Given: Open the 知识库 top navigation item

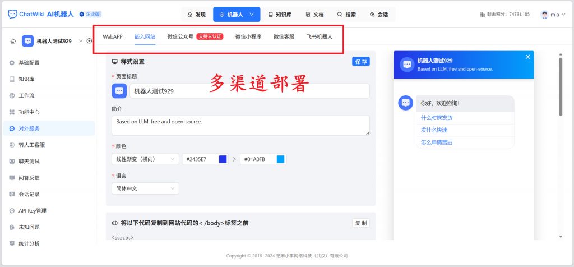Looking at the screenshot, I should [x=280, y=15].
